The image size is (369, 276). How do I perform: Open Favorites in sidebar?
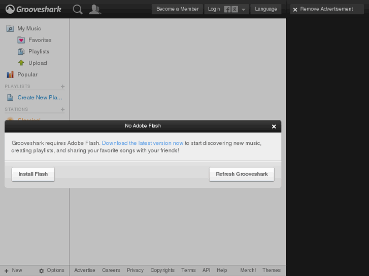click(40, 40)
